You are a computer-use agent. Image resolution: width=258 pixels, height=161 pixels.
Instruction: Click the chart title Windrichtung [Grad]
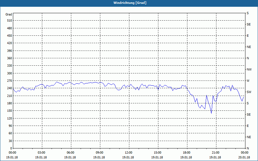(x=130, y=3)
